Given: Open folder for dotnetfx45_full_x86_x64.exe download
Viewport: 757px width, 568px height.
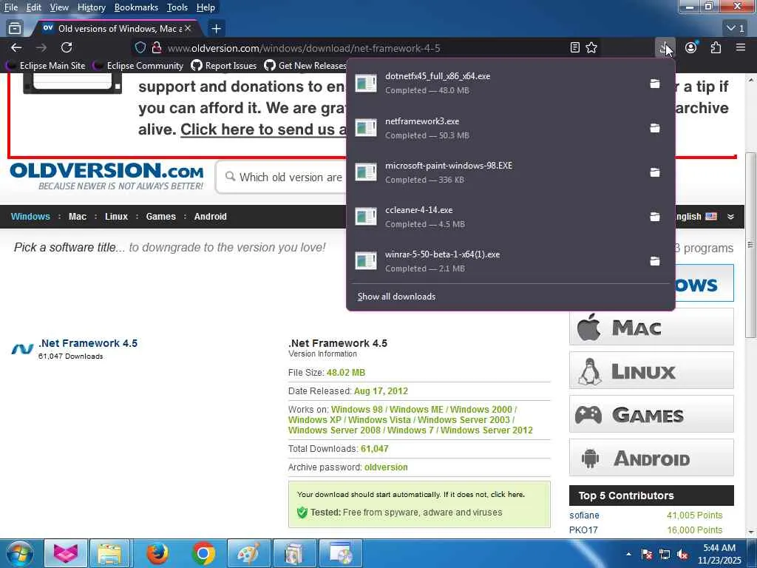Looking at the screenshot, I should coord(655,83).
